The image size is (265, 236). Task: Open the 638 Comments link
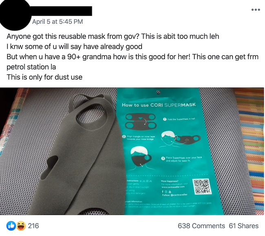pyautogui.click(x=201, y=226)
